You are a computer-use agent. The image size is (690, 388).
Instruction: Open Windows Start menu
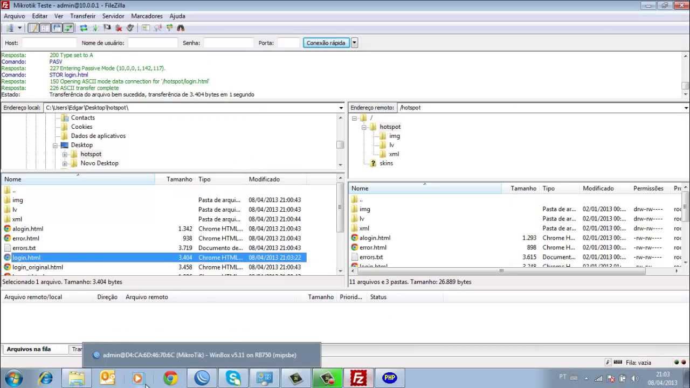coord(13,378)
